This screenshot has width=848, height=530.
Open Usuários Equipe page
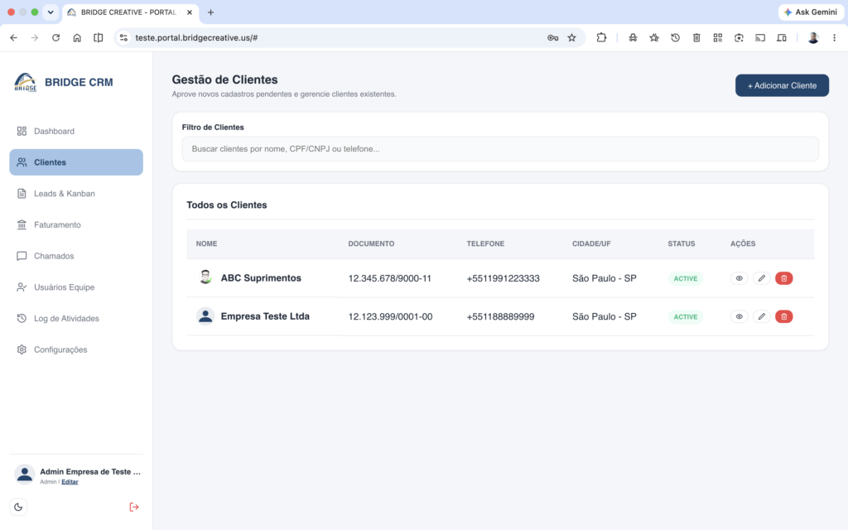[75, 287]
